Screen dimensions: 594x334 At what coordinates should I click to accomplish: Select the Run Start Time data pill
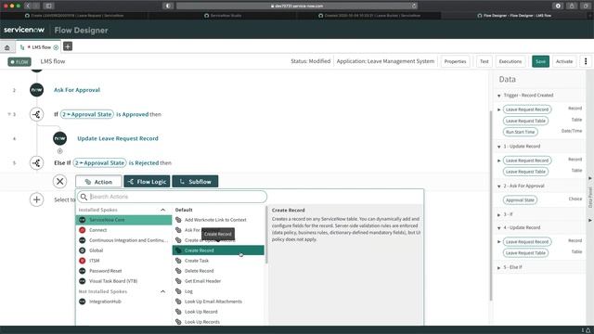pos(520,132)
